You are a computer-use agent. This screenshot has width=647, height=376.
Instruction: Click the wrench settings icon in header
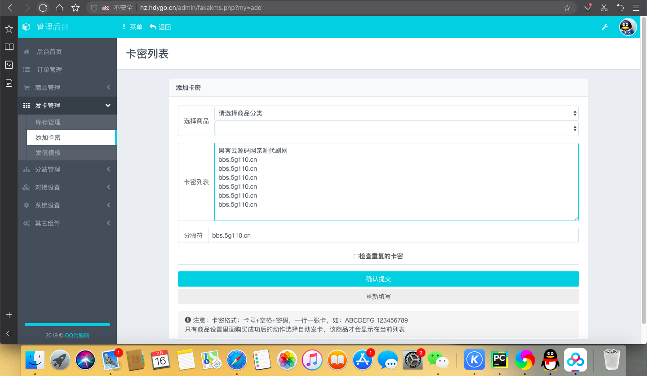tap(605, 27)
